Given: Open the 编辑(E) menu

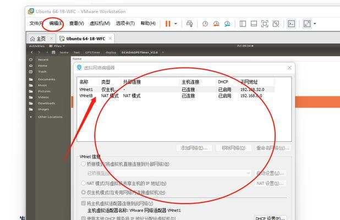Looking at the screenshot, I should coord(56,23).
